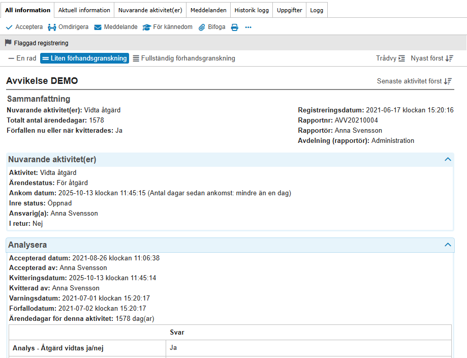
Task: Open the Aktuell information tab
Action: (84, 10)
